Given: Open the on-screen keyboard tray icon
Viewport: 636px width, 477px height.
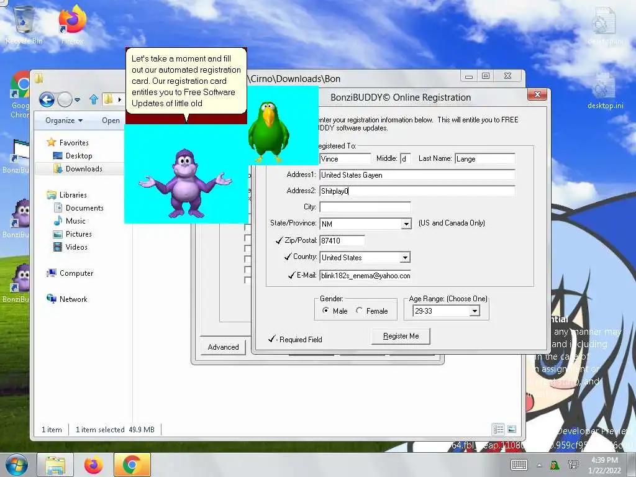Looking at the screenshot, I should [x=519, y=465].
